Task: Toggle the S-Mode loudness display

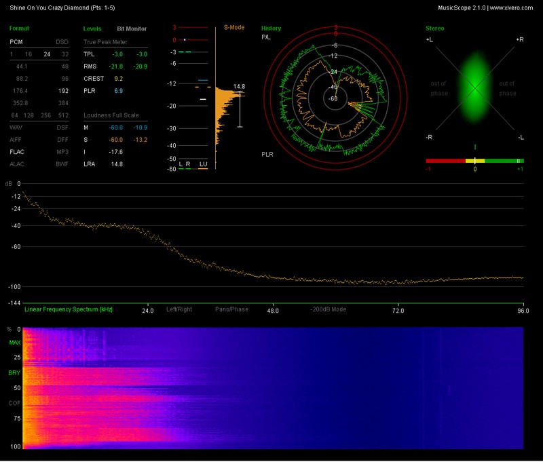Action: (x=233, y=28)
